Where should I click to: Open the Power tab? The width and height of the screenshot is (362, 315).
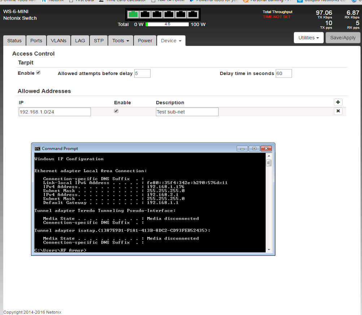point(145,41)
